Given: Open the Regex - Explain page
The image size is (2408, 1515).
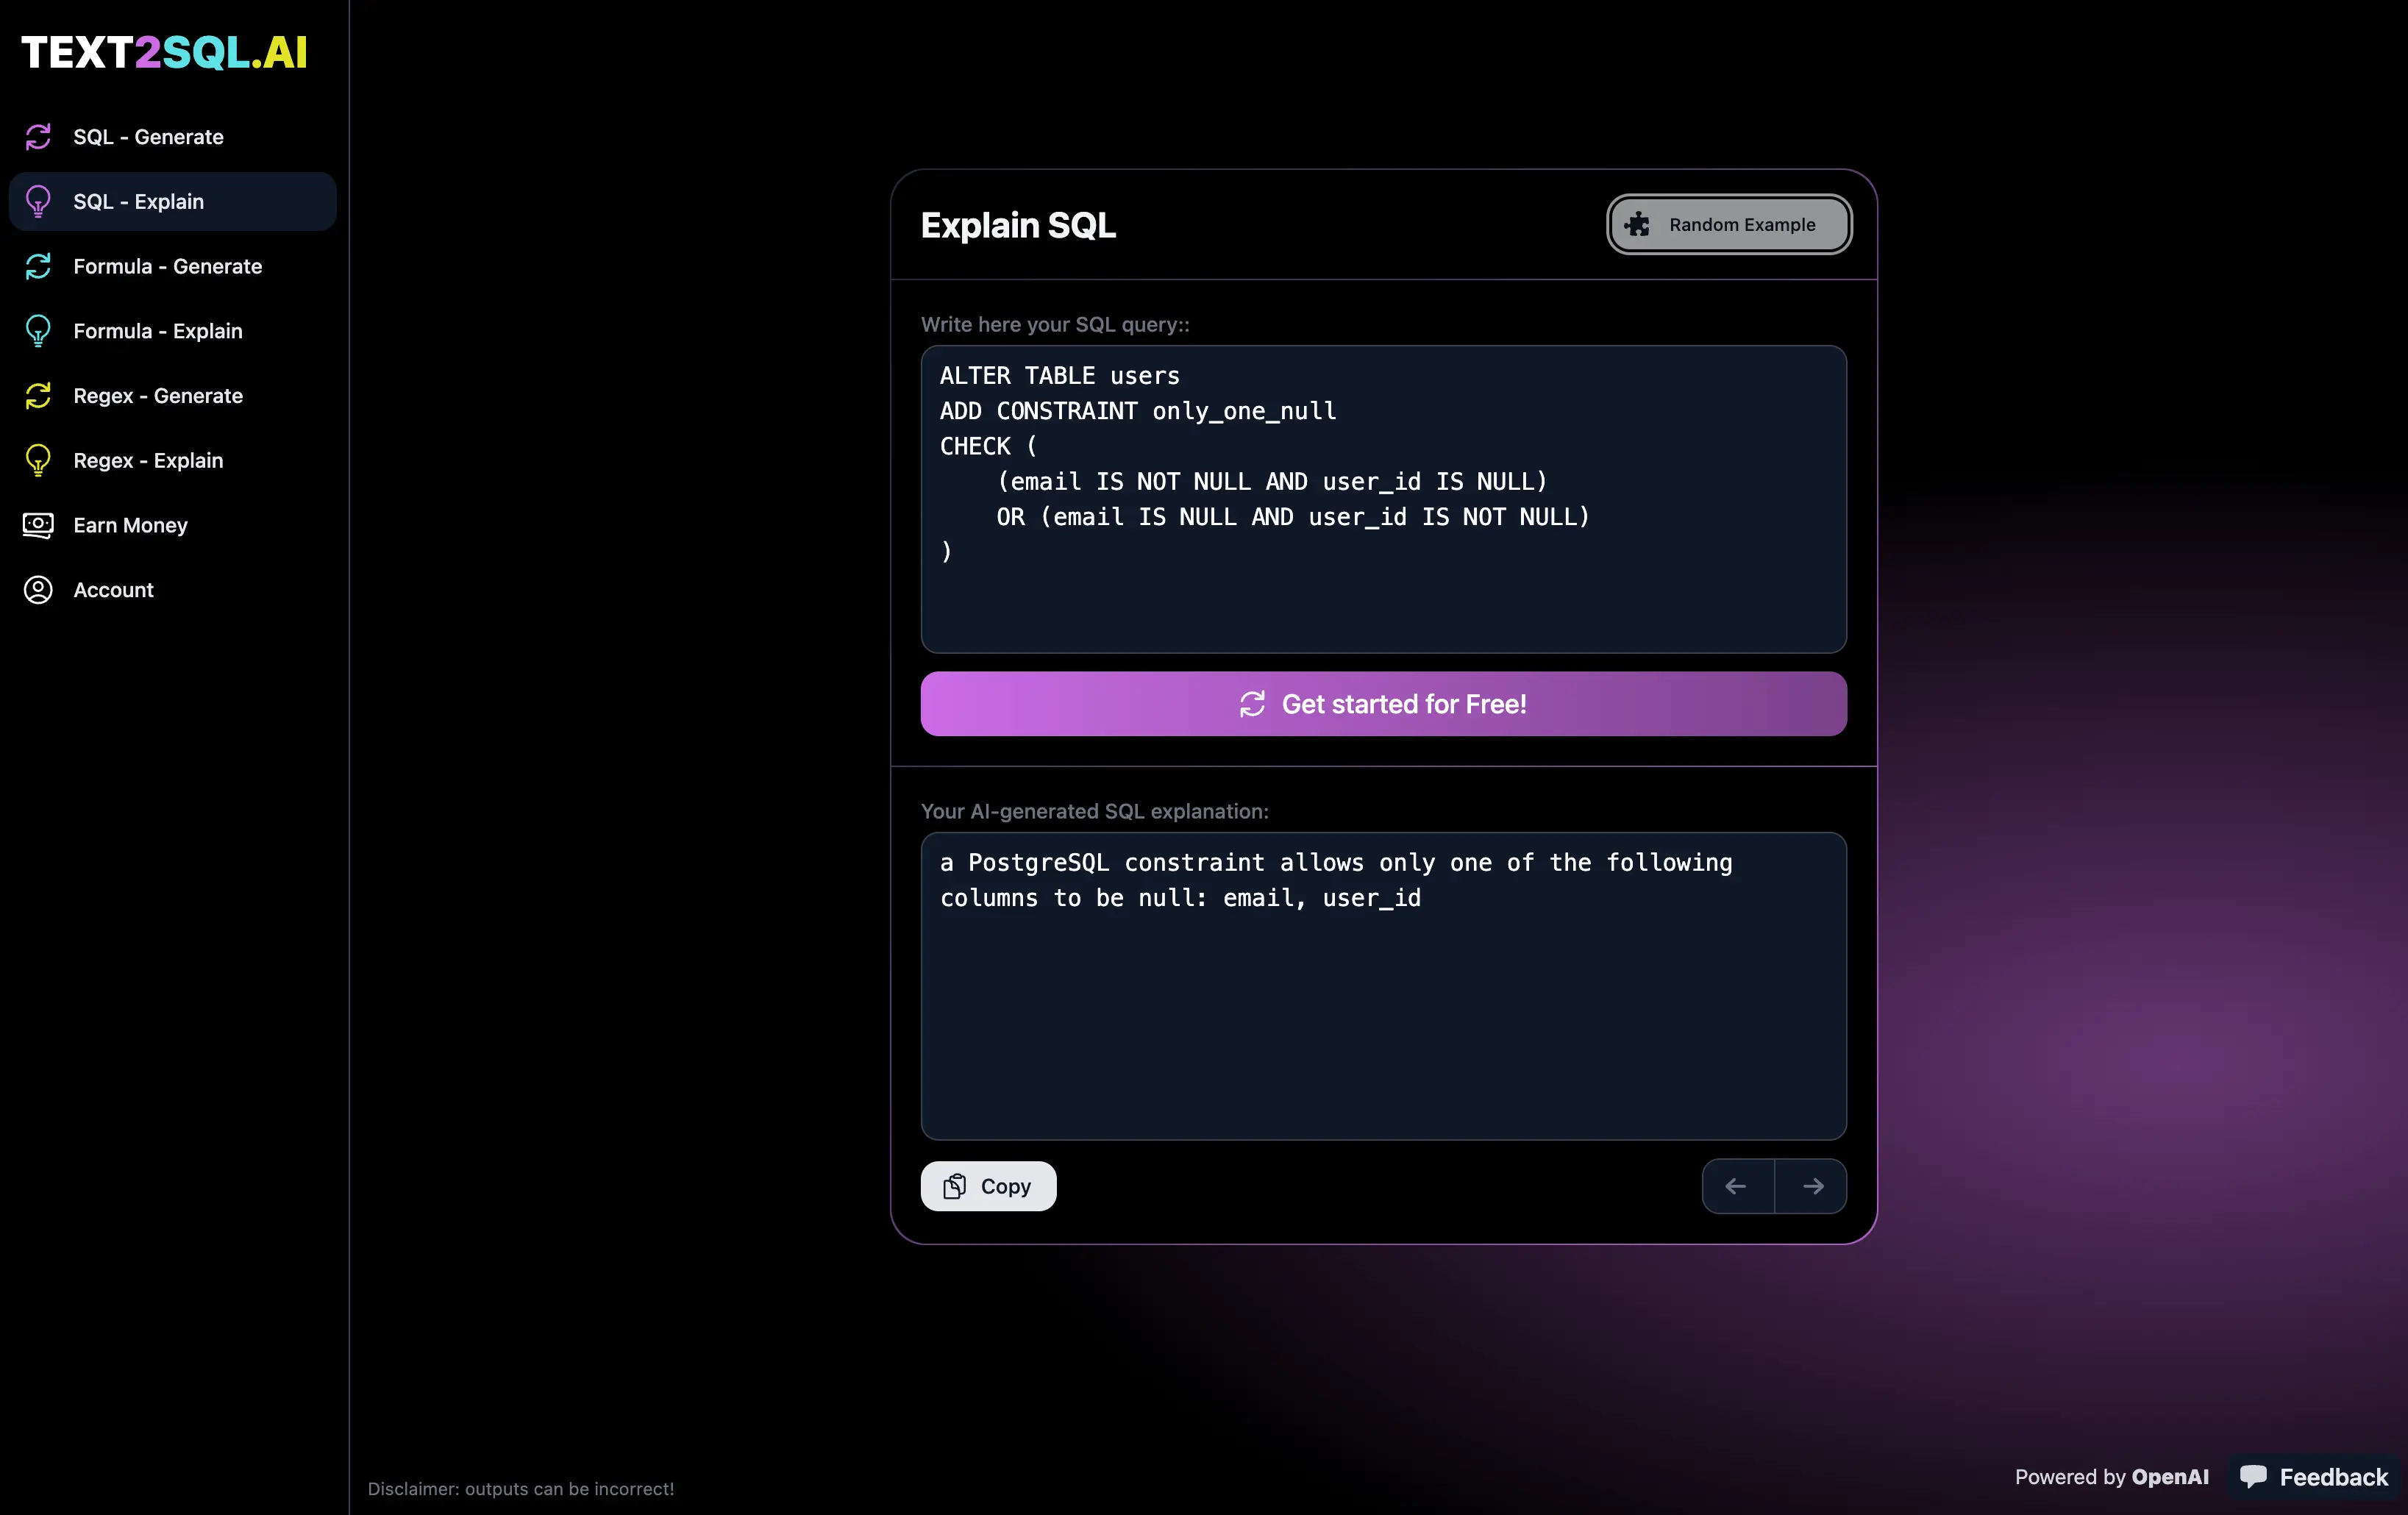Looking at the screenshot, I should click(x=148, y=460).
